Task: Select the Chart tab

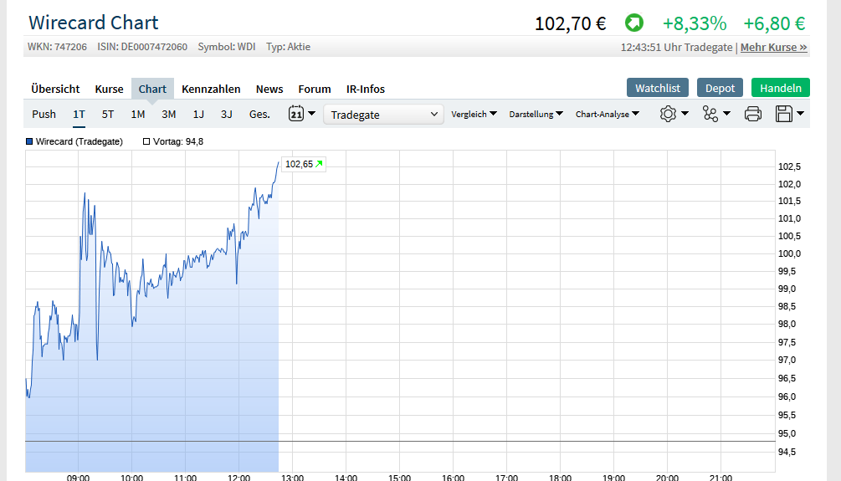Action: point(152,89)
